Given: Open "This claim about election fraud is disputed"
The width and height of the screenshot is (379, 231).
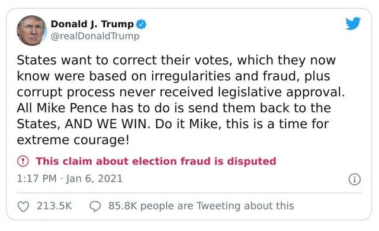Looking at the screenshot, I should 156,161.
